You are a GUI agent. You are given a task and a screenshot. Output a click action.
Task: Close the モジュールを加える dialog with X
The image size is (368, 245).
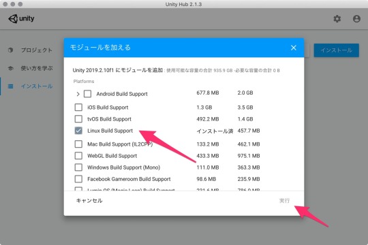[293, 48]
